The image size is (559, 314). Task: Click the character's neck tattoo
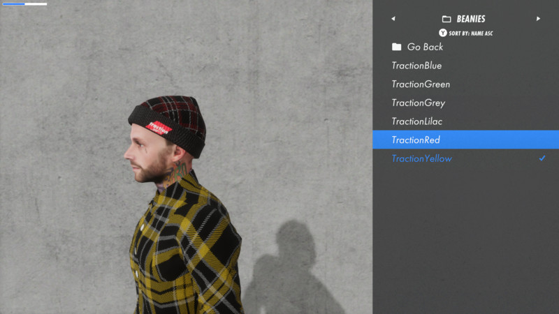(x=177, y=173)
